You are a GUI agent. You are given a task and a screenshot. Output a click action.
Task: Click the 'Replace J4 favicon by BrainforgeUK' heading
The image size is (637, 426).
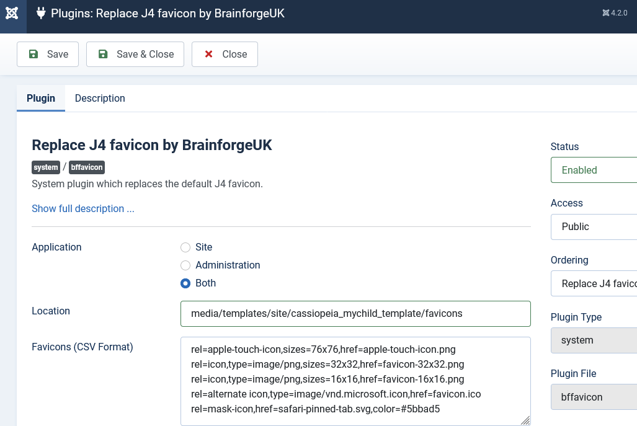[x=152, y=145]
